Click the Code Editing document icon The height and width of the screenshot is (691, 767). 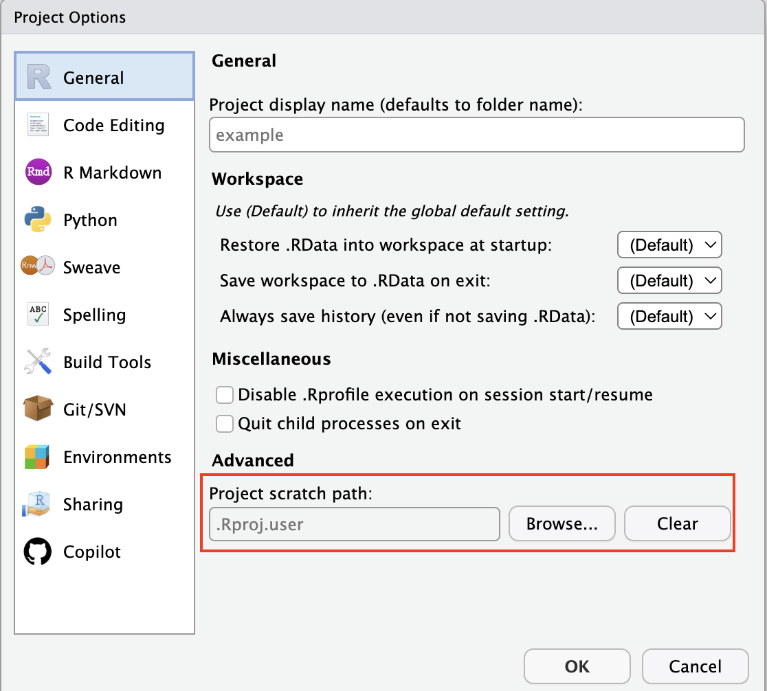tap(38, 124)
